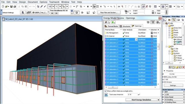185x104 pixels.
Task: Switch to the Thermal Blocks tab
Action: coord(111,26)
